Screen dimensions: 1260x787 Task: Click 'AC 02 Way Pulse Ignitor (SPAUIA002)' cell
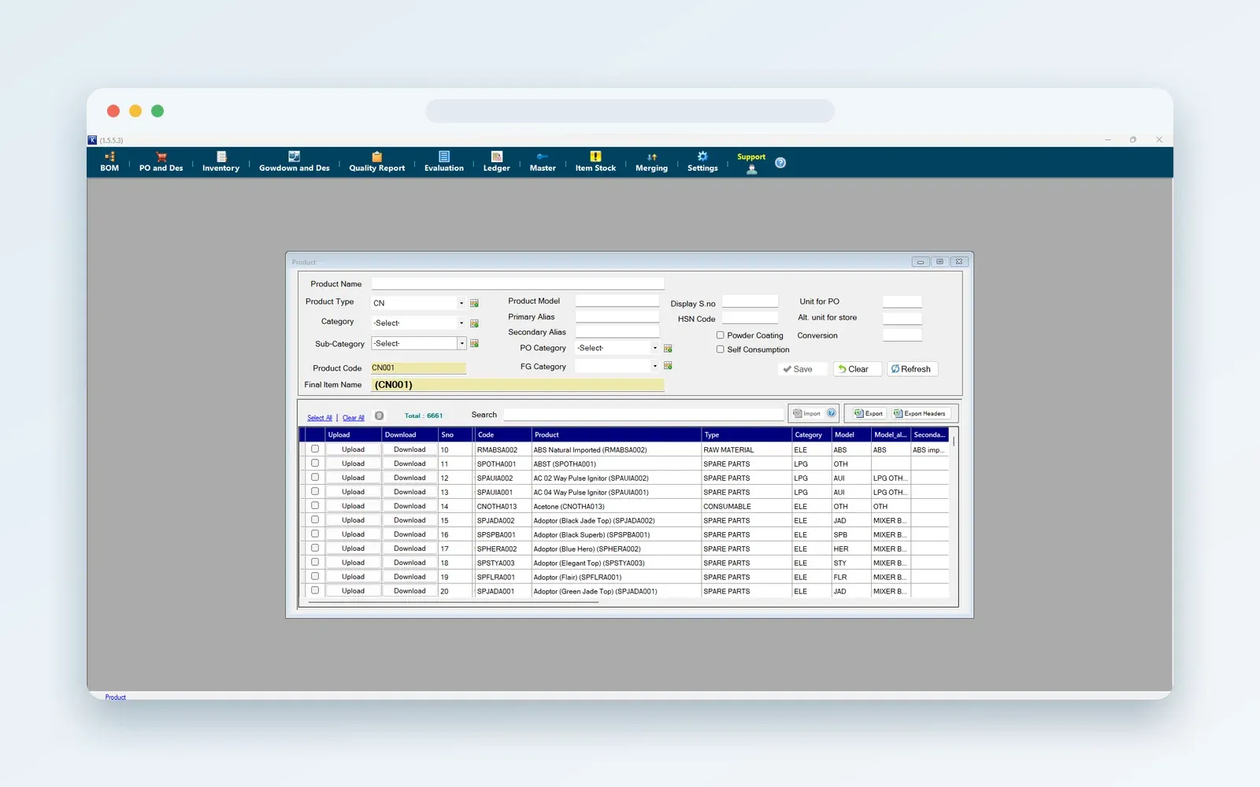tap(616, 478)
